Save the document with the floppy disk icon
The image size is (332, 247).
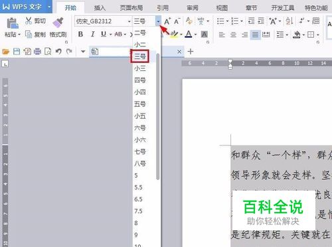pyautogui.click(x=17, y=52)
